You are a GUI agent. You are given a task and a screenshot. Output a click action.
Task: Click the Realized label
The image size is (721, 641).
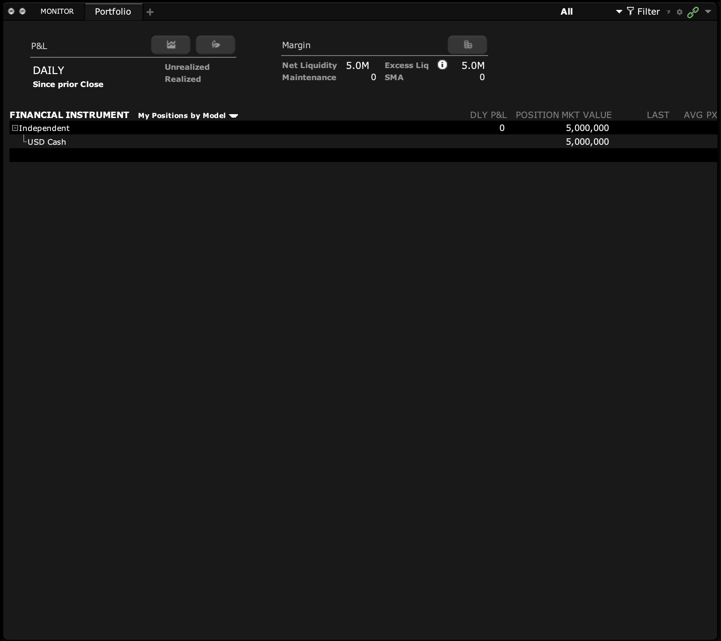(x=183, y=79)
